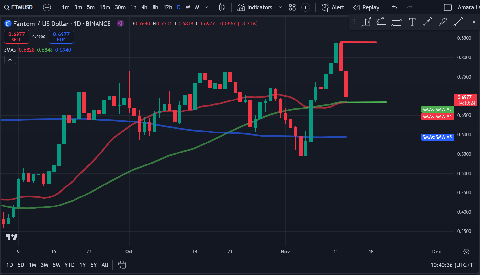
Task: Open the Indicators dialog
Action: click(x=255, y=7)
